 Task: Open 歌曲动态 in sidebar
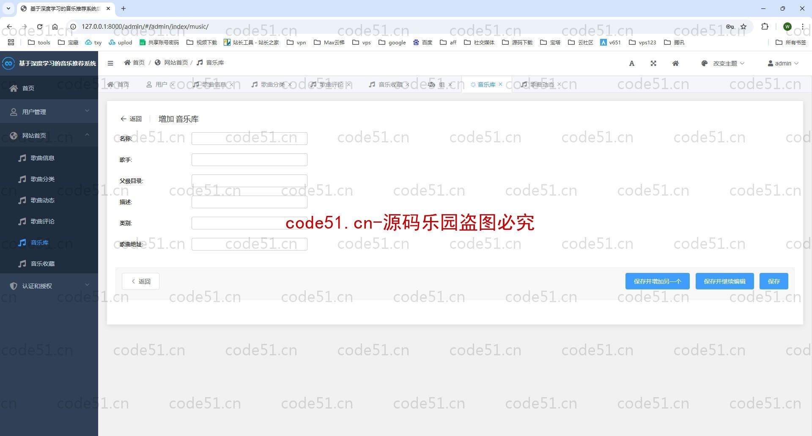click(49, 200)
